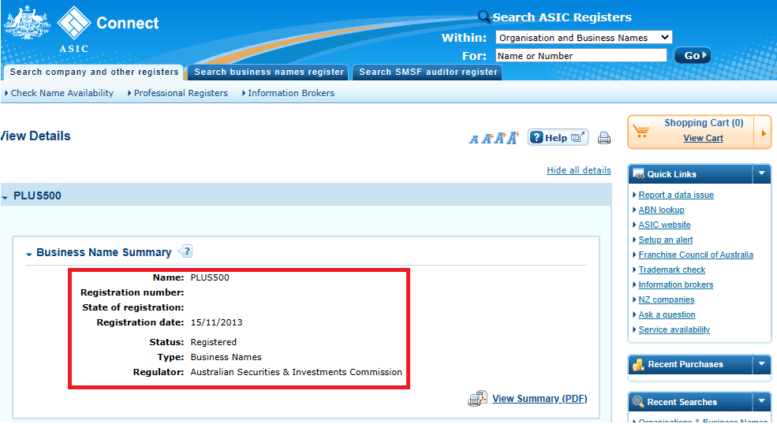Collapse the PLUS500 details header
Viewport: 777px width, 424px height.
coord(5,197)
